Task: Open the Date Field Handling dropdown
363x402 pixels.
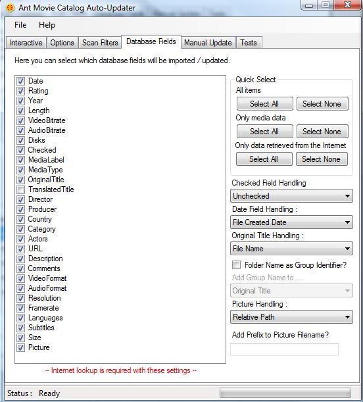Action: 291,222
